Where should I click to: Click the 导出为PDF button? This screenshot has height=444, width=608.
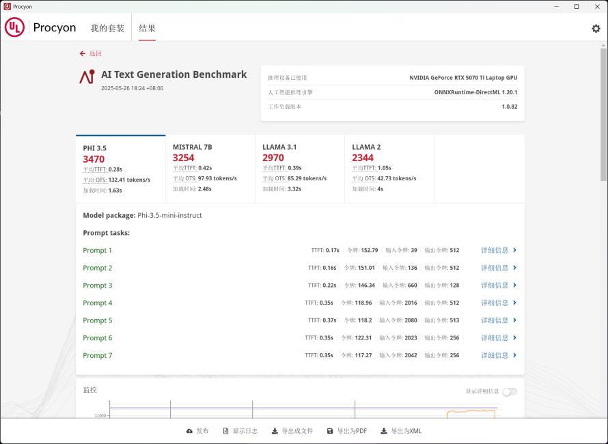pyautogui.click(x=347, y=431)
